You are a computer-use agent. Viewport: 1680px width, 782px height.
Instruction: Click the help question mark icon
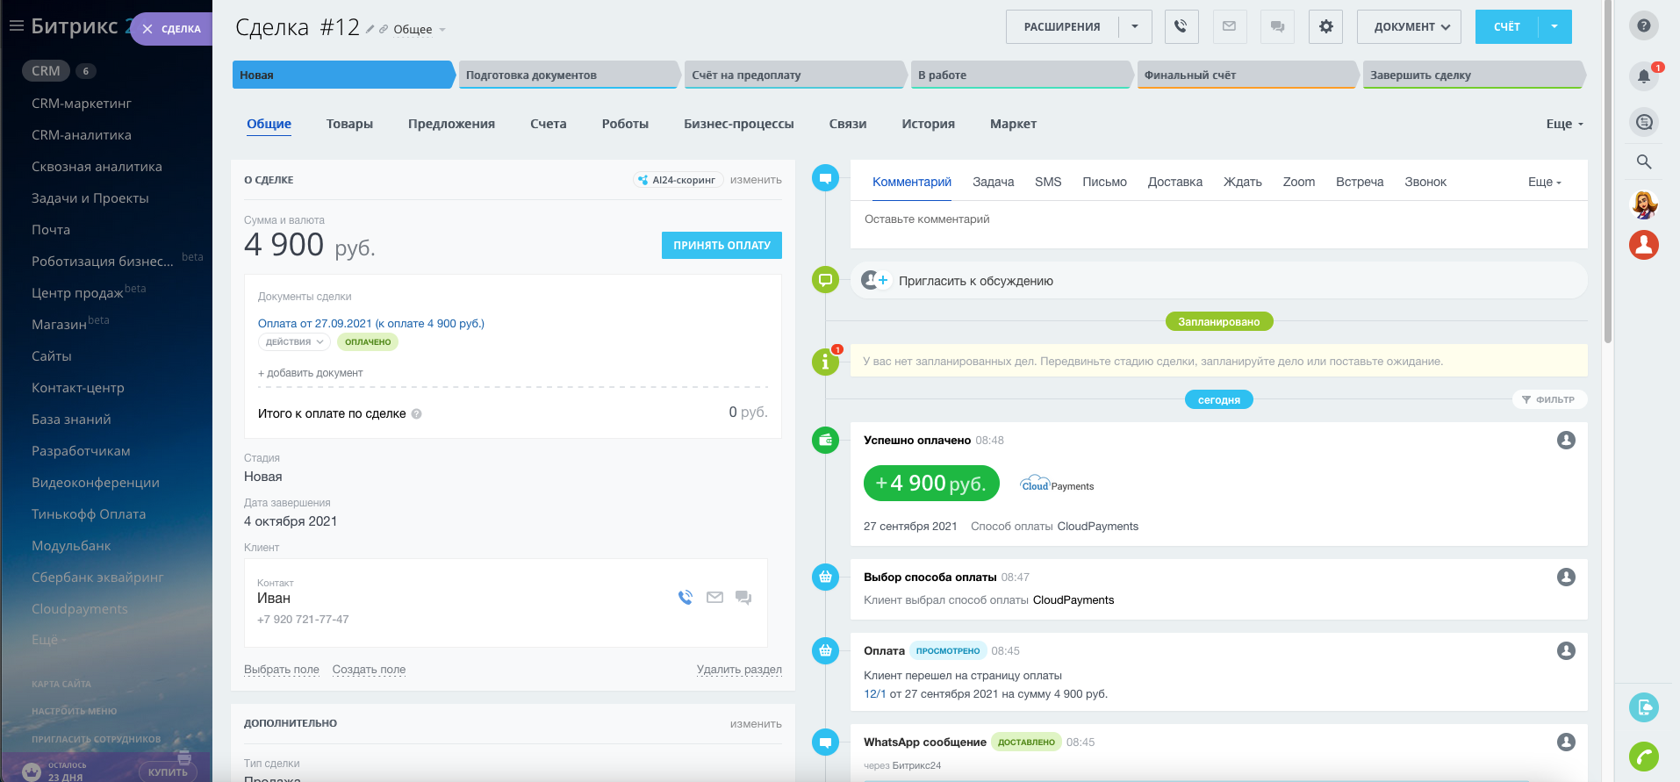pyautogui.click(x=1643, y=25)
